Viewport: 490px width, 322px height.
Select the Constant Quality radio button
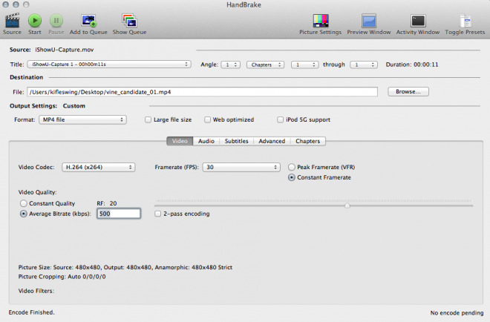pyautogui.click(x=24, y=203)
